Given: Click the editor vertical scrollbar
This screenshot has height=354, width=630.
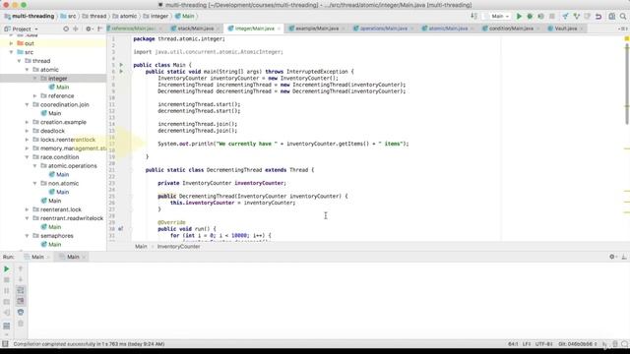Looking at the screenshot, I should tap(627, 85).
